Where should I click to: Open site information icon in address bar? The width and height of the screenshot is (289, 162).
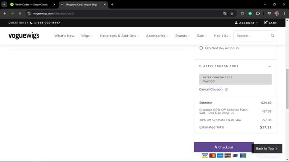[29, 13]
